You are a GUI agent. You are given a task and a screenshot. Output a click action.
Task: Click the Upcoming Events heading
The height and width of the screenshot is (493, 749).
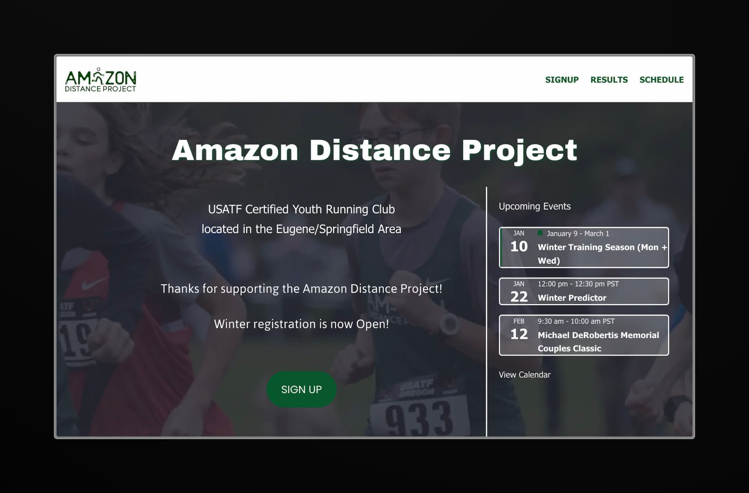point(534,206)
